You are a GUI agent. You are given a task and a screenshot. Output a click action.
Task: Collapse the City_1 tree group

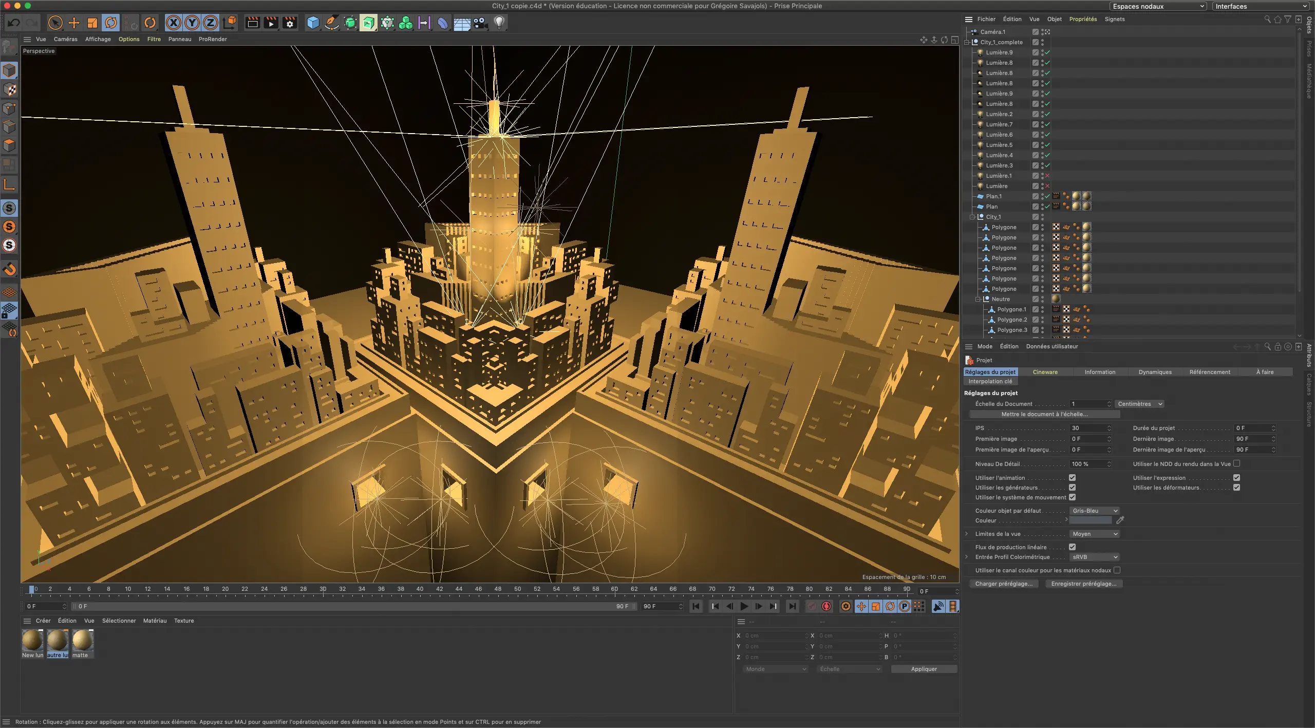[972, 217]
